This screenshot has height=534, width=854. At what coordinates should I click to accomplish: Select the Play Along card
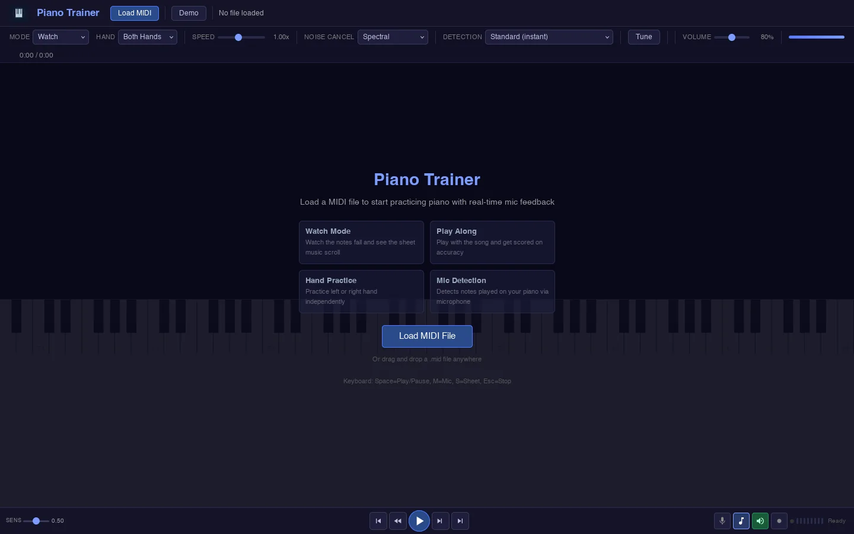point(492,242)
